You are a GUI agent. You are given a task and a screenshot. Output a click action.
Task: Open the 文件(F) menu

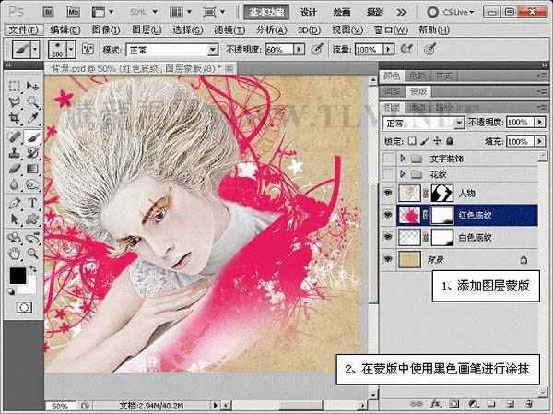(20, 30)
